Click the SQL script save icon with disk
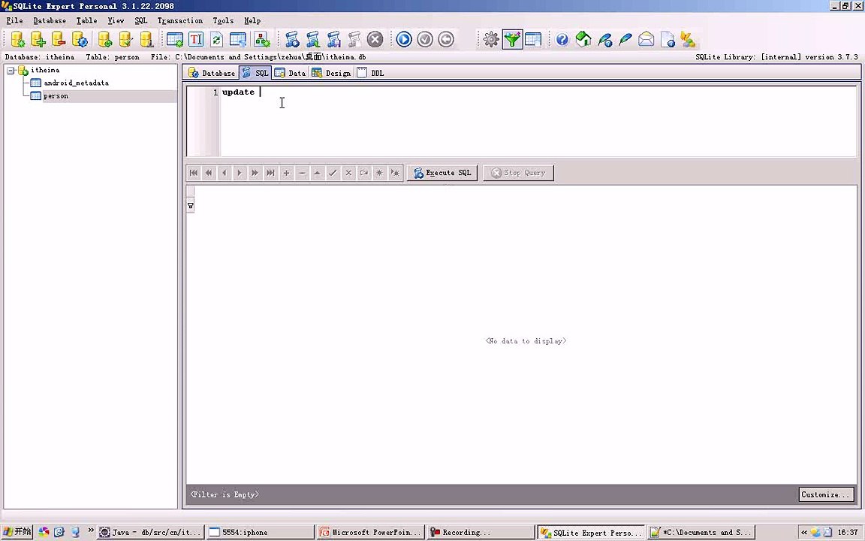Image resolution: width=865 pixels, height=541 pixels. [333, 39]
